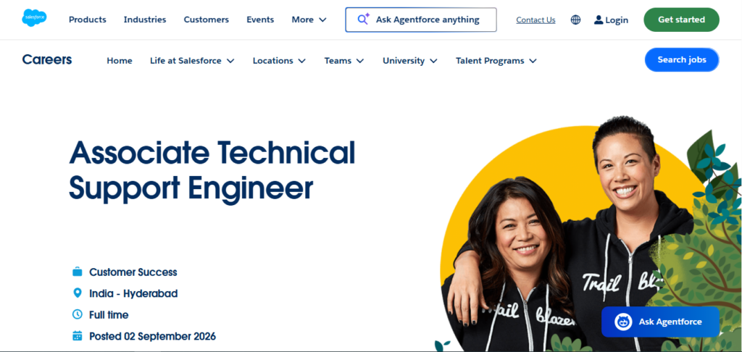Image resolution: width=742 pixels, height=352 pixels.
Task: Expand the More menu chevron
Action: [322, 20]
